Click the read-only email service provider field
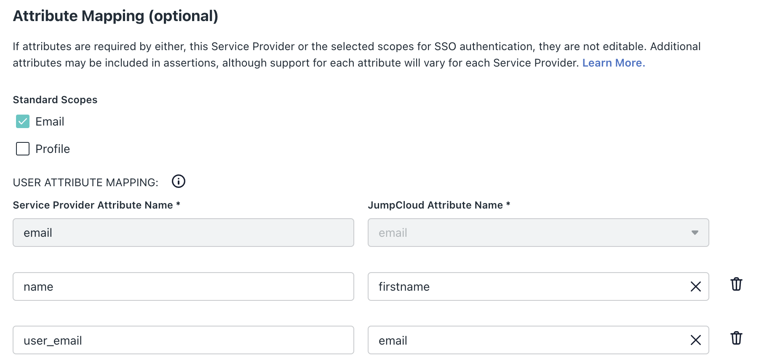 (x=183, y=233)
